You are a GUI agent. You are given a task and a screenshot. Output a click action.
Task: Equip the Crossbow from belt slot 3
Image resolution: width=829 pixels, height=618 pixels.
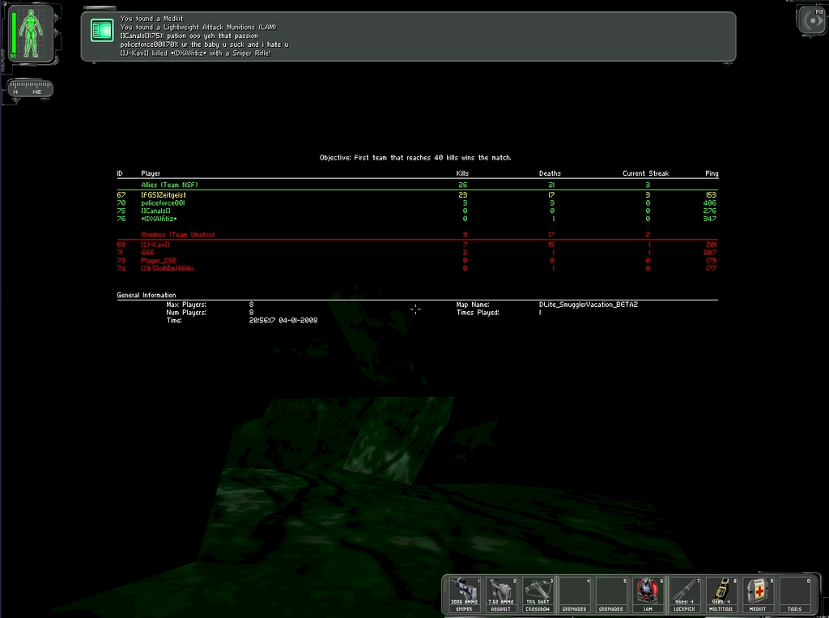(x=538, y=595)
